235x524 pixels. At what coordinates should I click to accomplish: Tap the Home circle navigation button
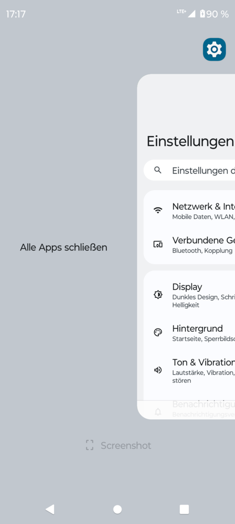click(x=117, y=509)
